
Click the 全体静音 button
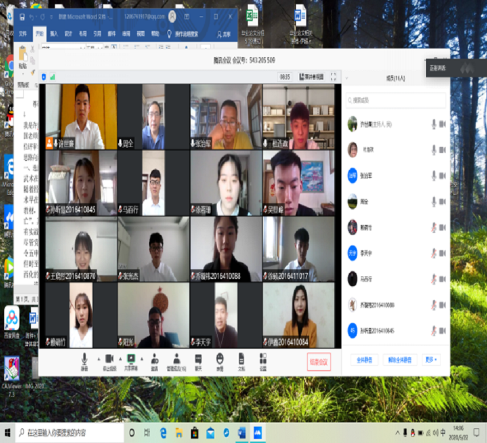coord(364,360)
